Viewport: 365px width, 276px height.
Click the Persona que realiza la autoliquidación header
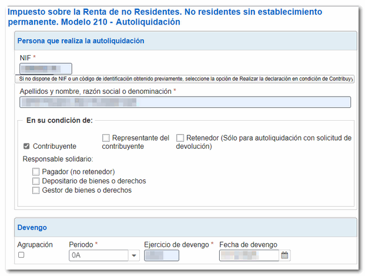pyautogui.click(x=81, y=41)
